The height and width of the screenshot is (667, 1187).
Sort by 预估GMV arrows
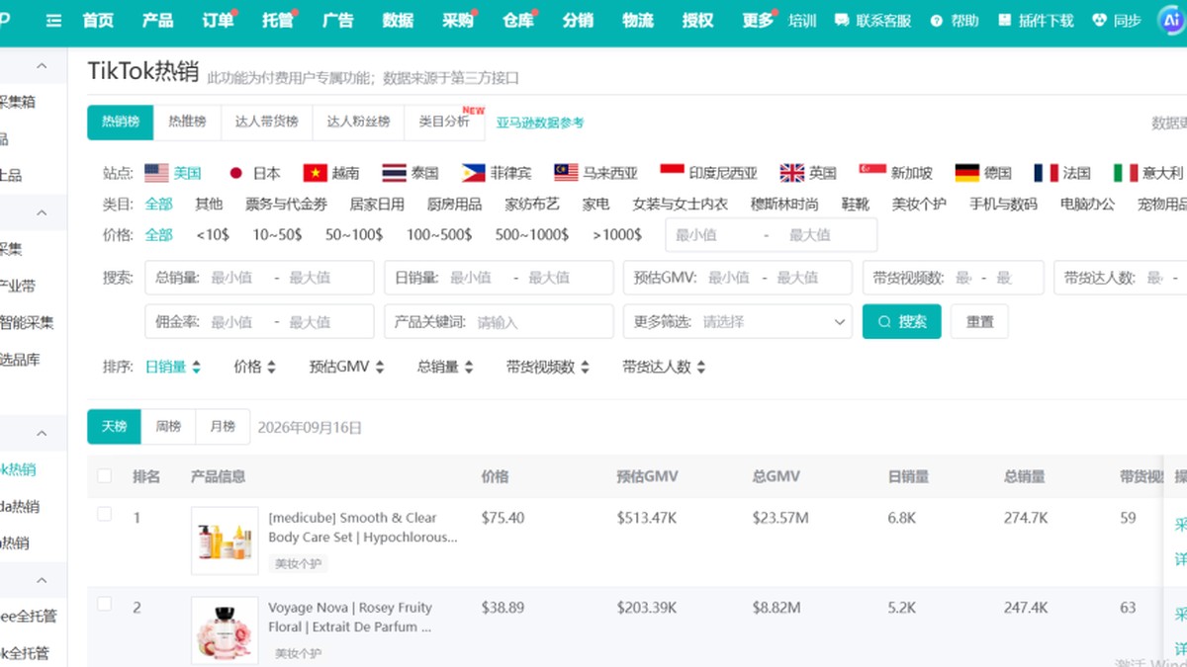pyautogui.click(x=379, y=367)
